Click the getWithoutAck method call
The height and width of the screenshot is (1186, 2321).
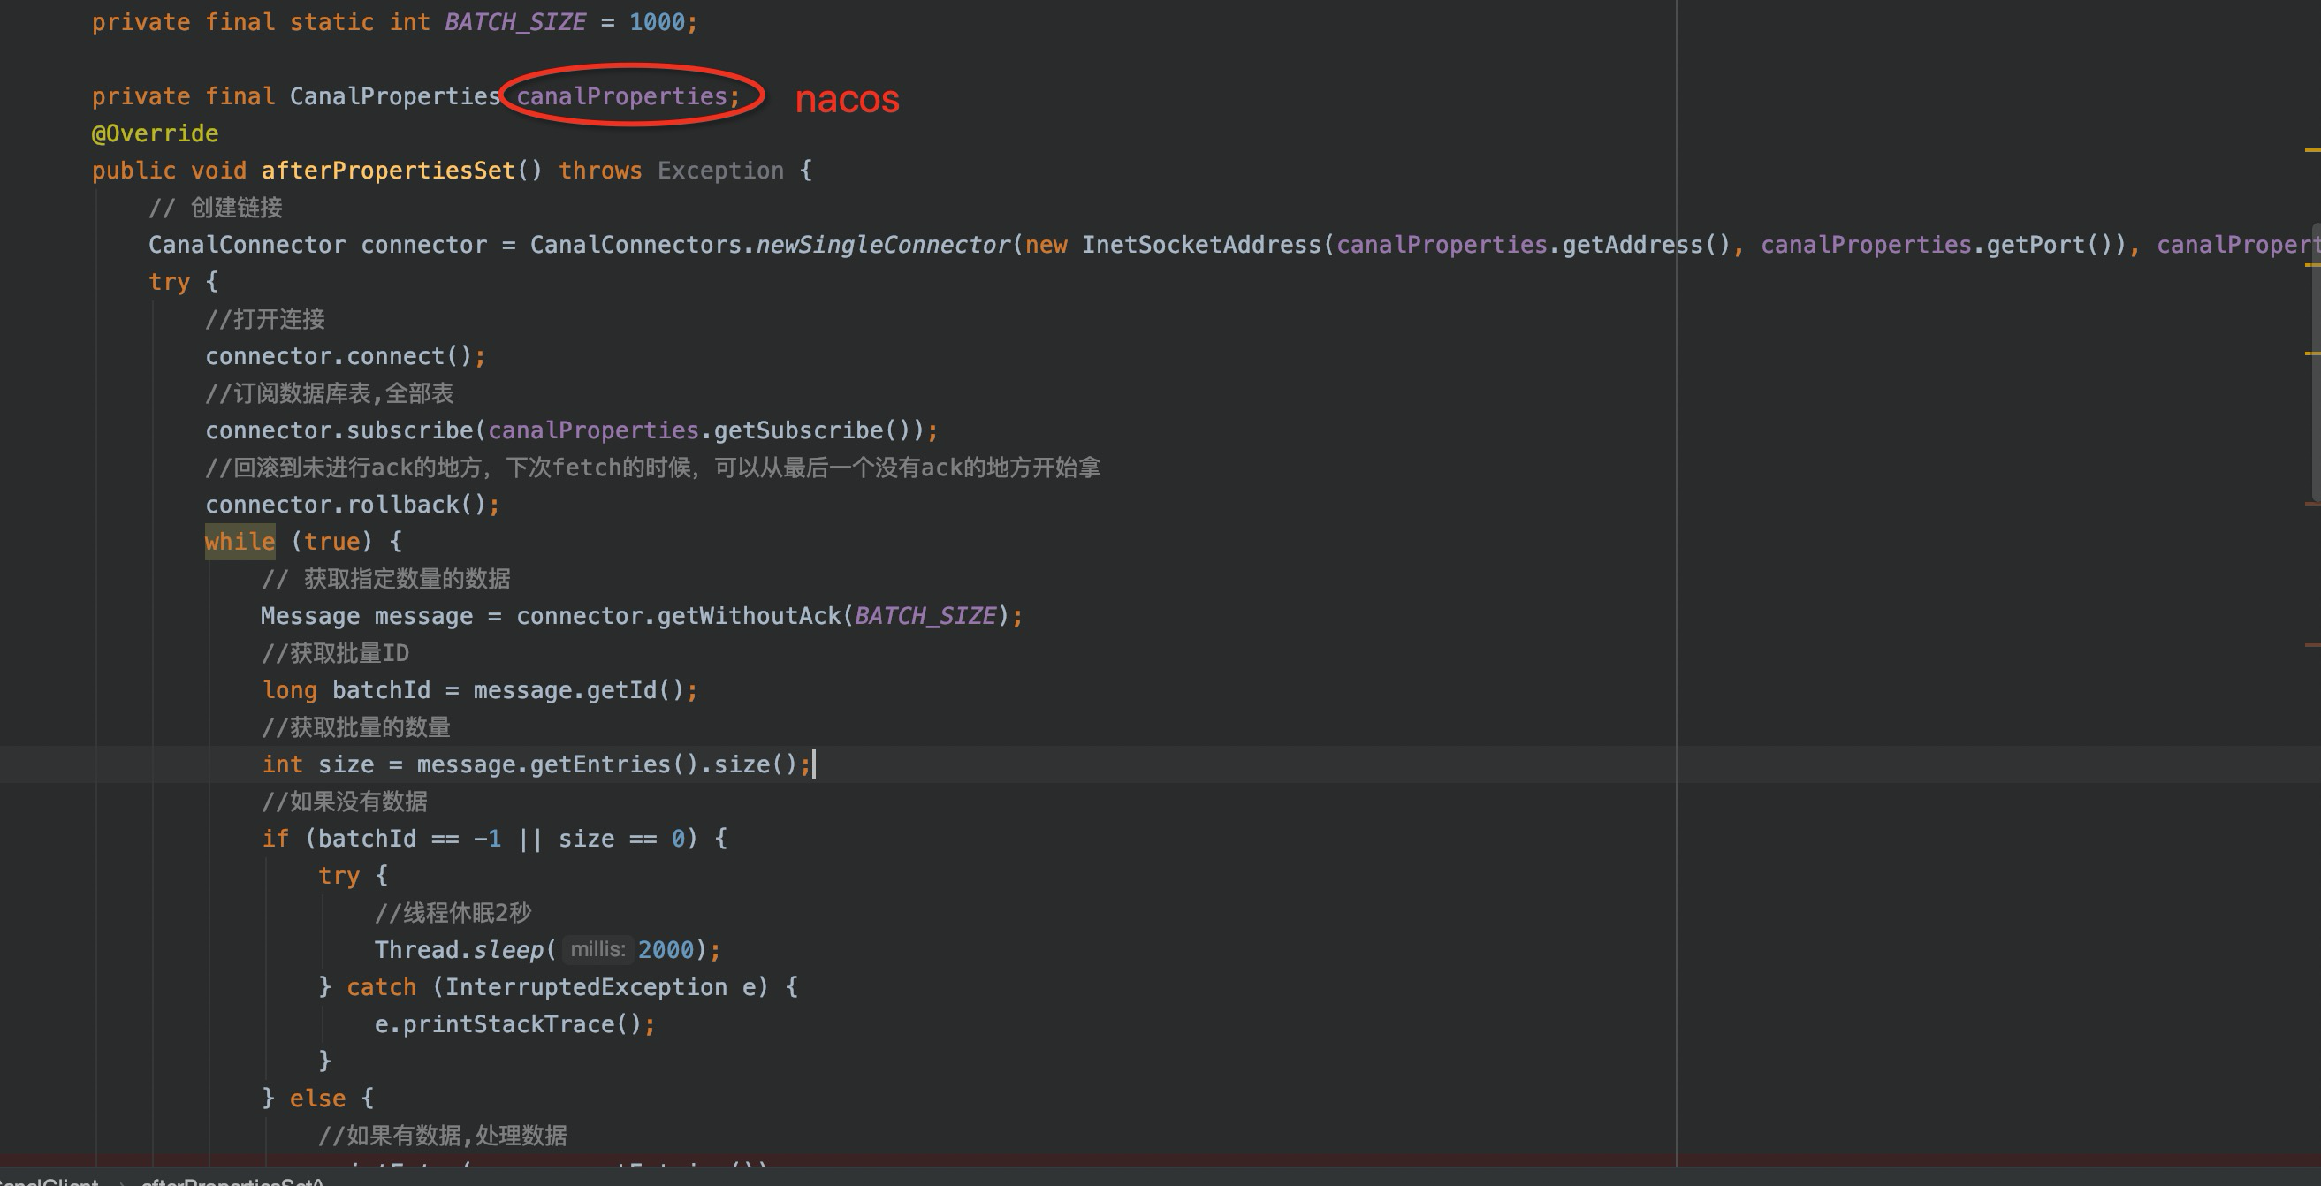click(749, 617)
